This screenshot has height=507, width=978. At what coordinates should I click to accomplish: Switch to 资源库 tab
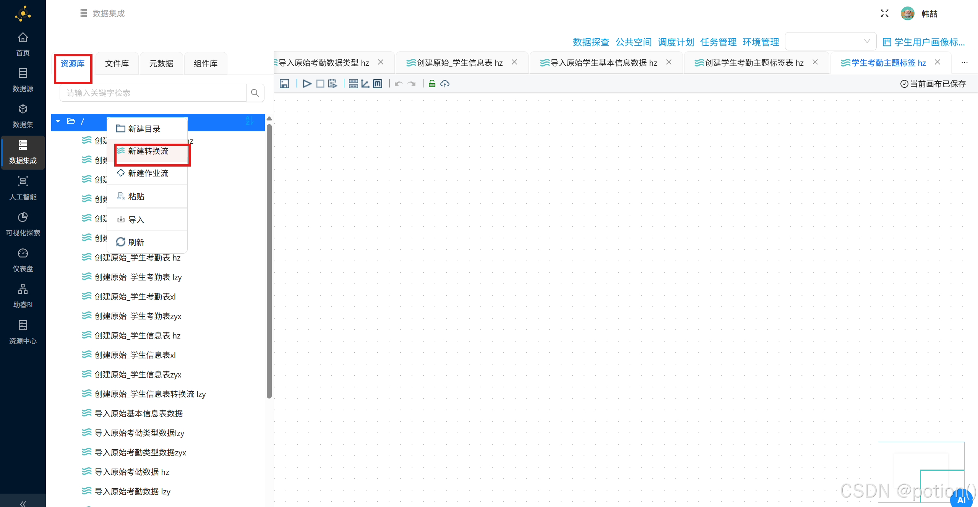[73, 63]
